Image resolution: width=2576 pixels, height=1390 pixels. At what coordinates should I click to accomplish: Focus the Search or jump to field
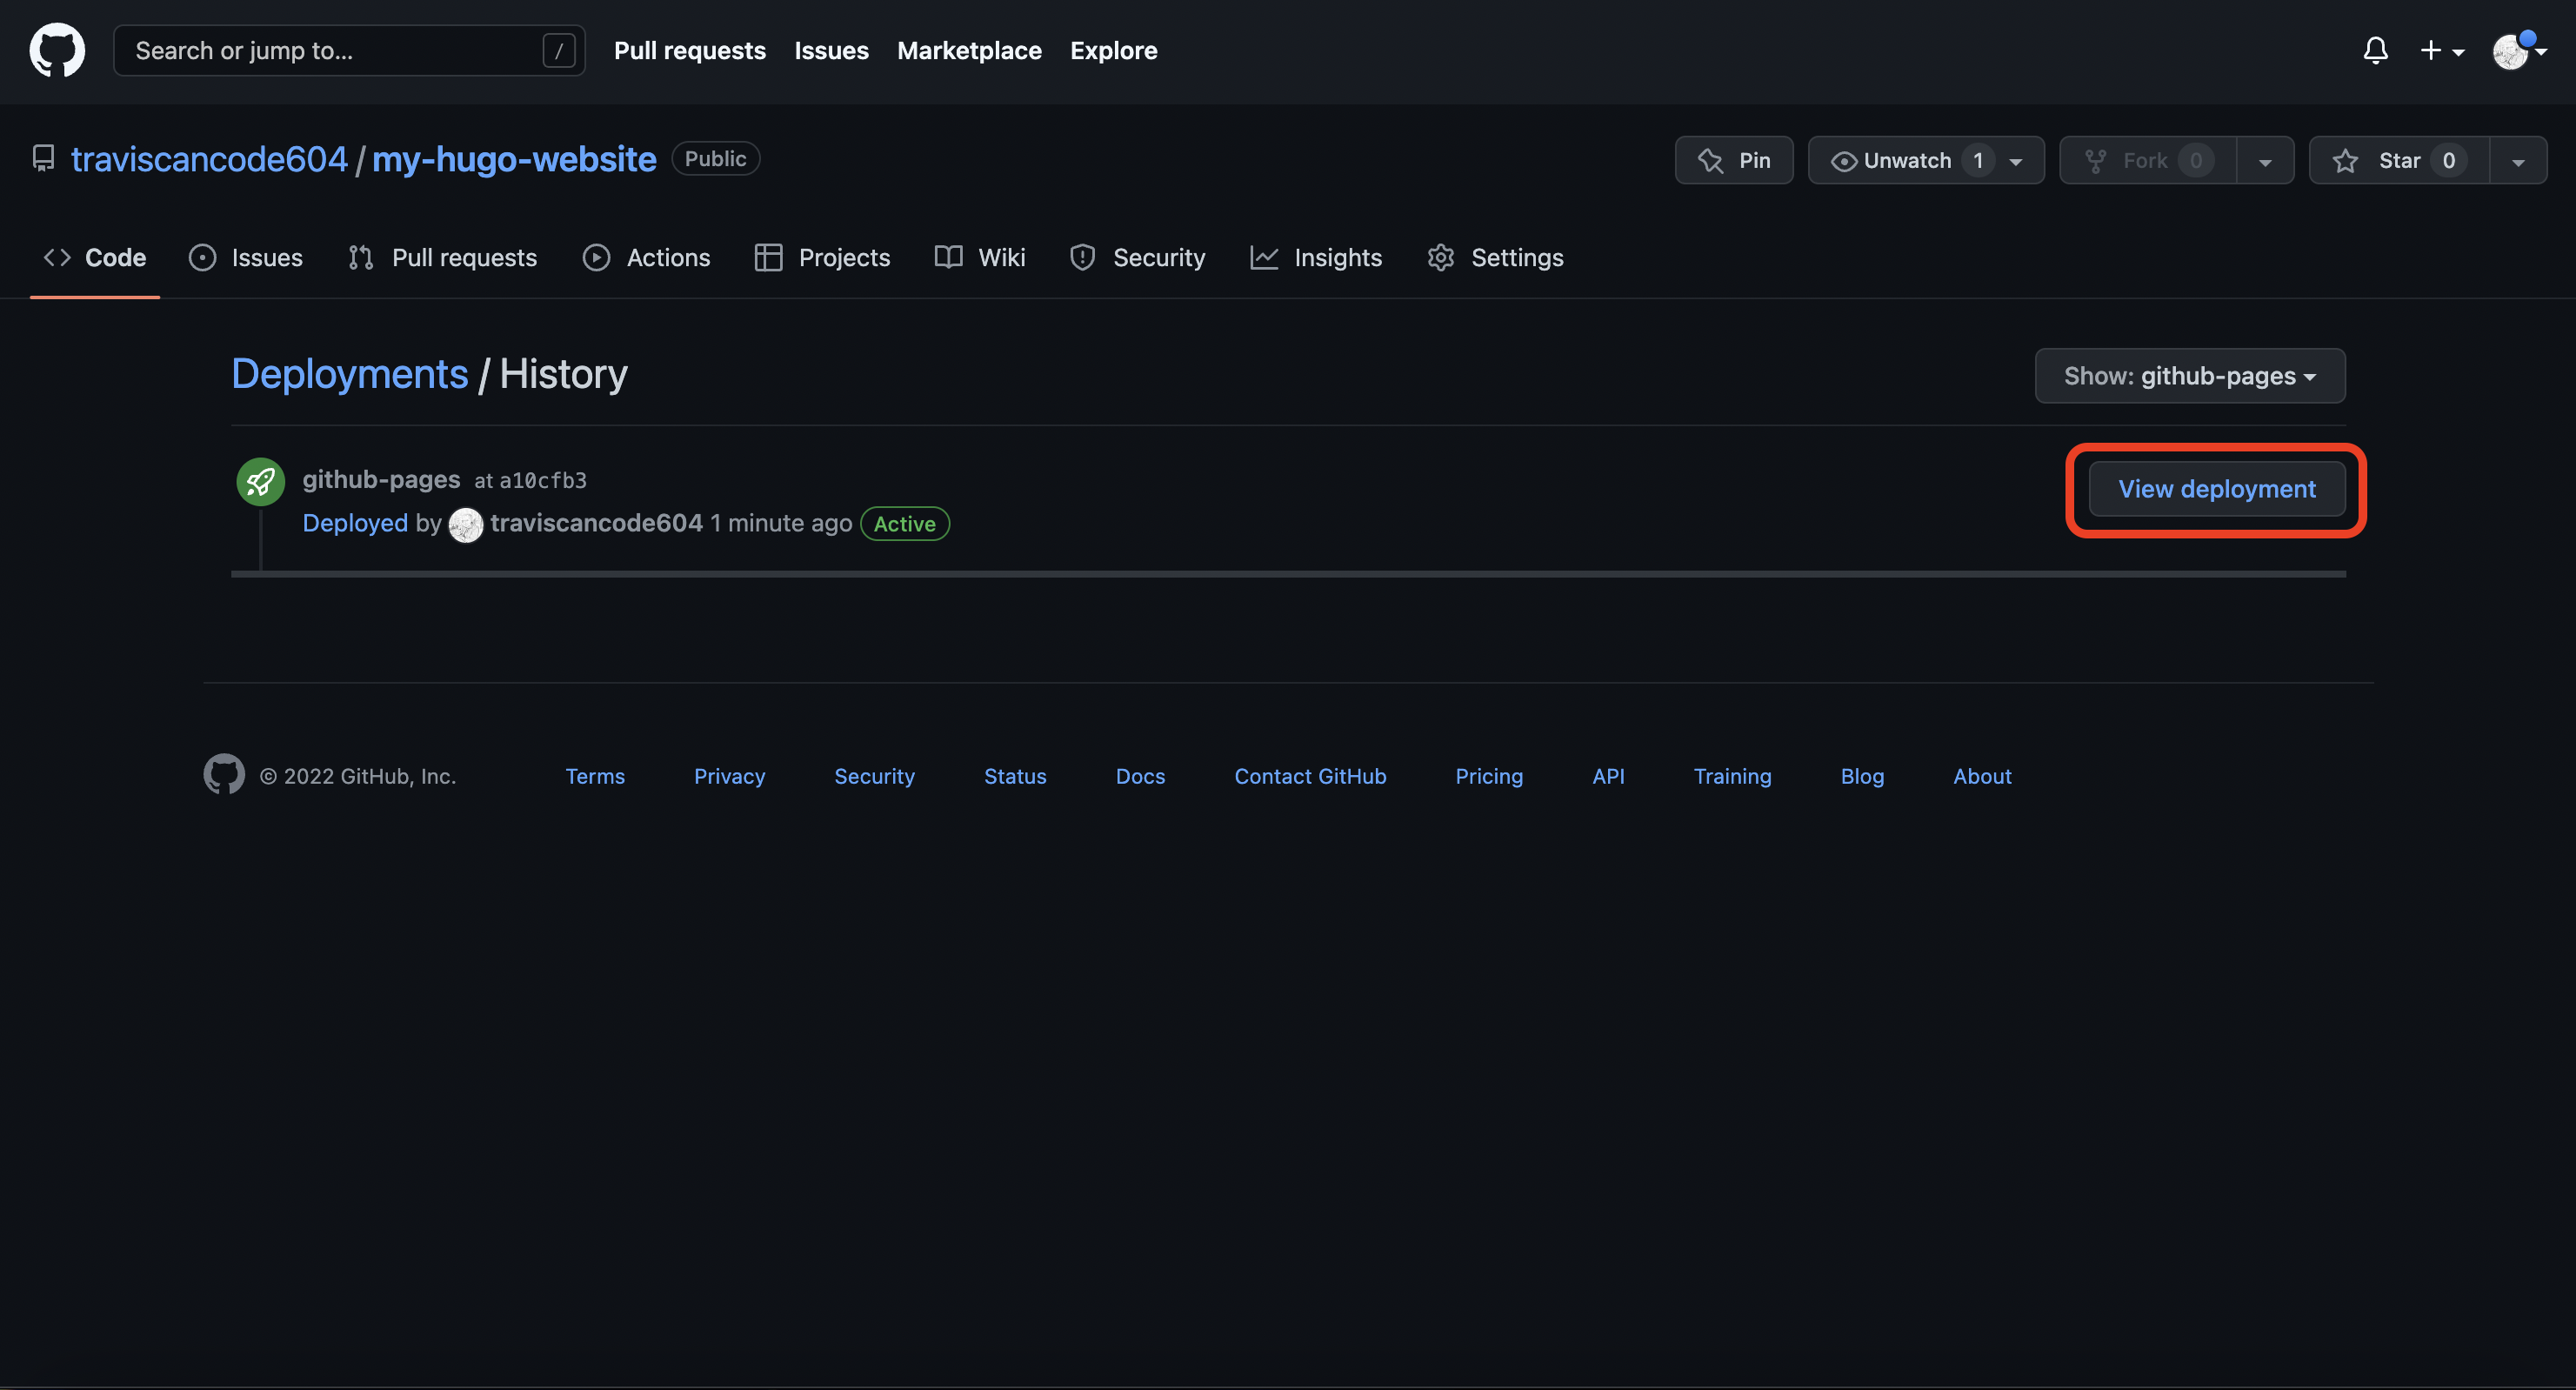[348, 50]
